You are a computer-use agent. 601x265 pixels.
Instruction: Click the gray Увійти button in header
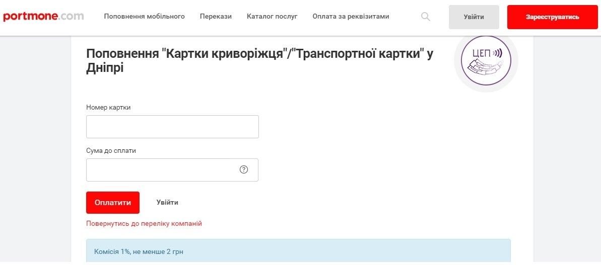pyautogui.click(x=474, y=17)
